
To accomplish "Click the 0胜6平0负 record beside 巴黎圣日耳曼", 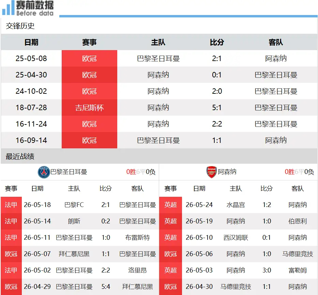I will (141, 172).
